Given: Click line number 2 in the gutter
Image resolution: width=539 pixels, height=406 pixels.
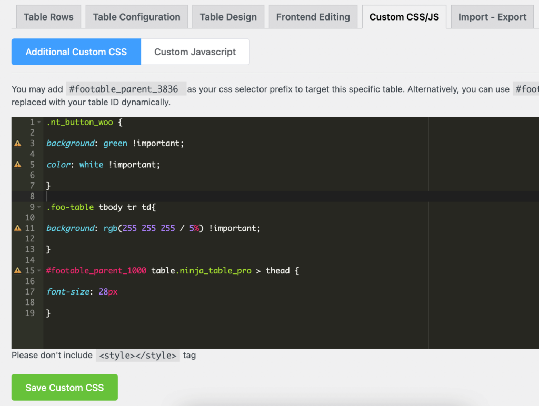Looking at the screenshot, I should coord(32,133).
